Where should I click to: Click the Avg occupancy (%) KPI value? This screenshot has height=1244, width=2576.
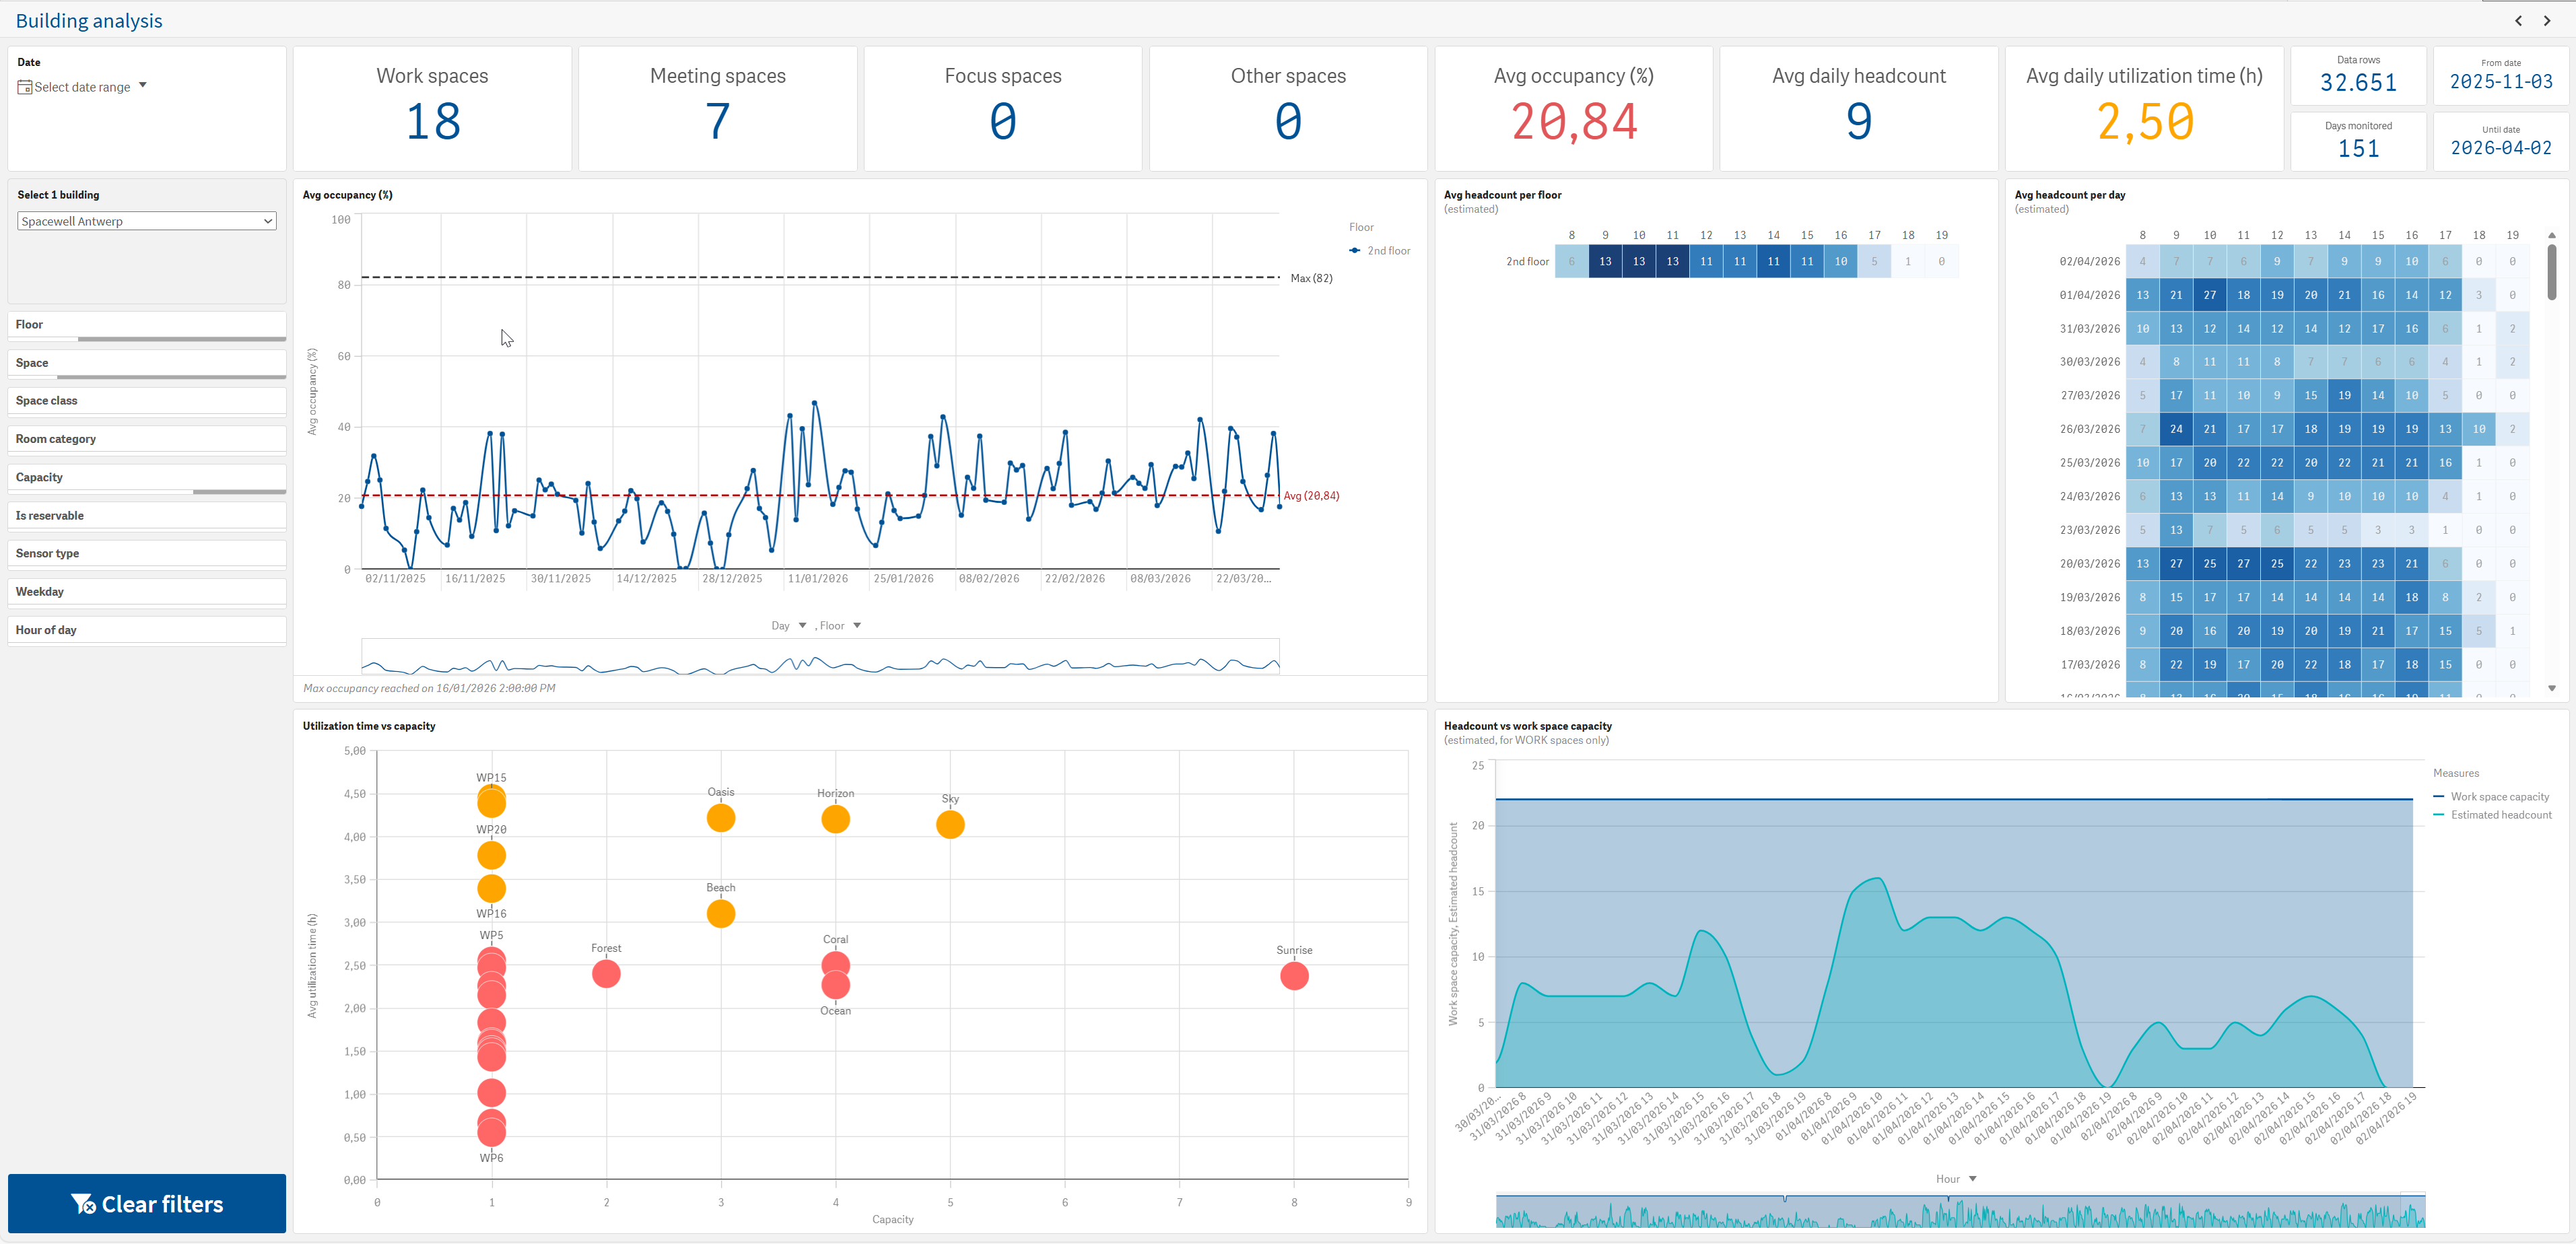pyautogui.click(x=1574, y=123)
